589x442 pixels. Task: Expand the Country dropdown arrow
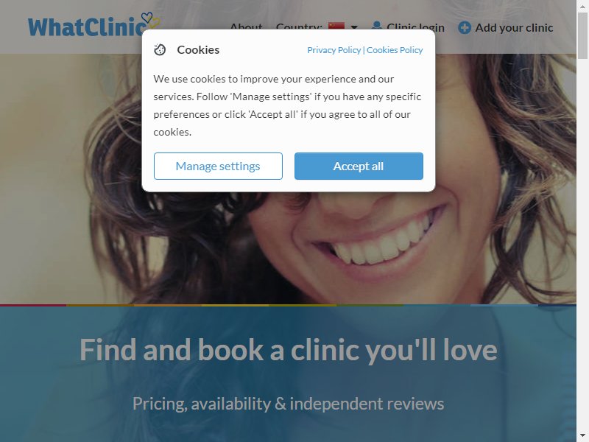[x=354, y=27]
